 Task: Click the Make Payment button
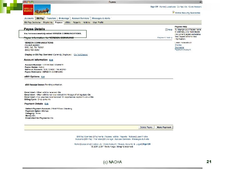coord(164,127)
